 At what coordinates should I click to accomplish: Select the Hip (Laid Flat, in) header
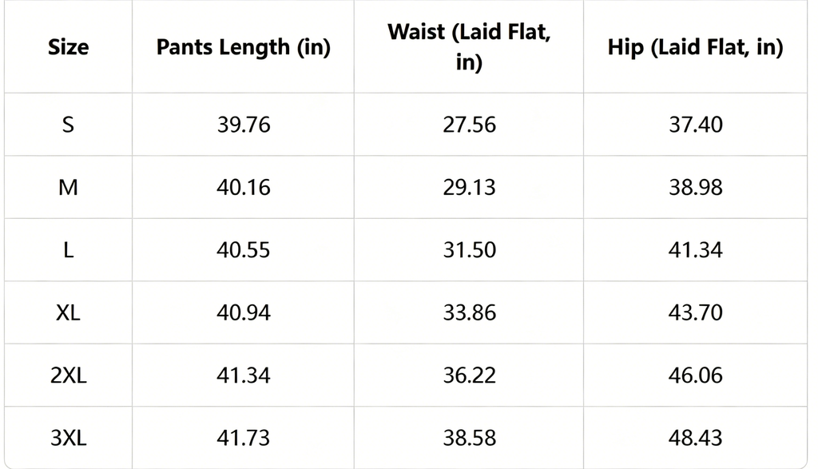[x=696, y=47]
